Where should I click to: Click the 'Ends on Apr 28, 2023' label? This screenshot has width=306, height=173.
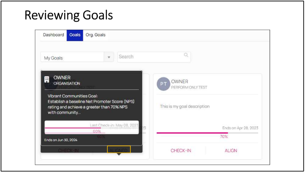[240, 128]
